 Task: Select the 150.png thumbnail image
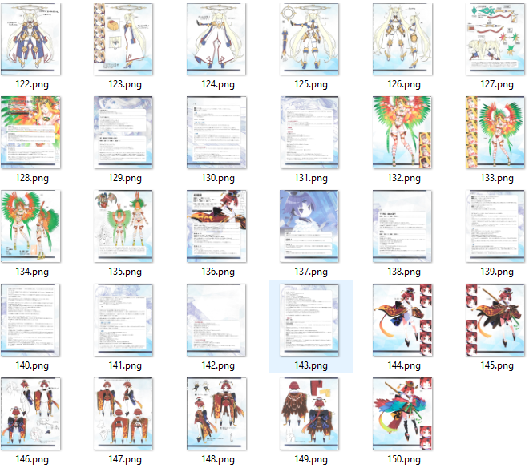click(x=402, y=414)
